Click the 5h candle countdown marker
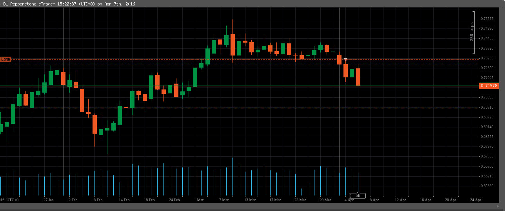Image resolution: width=505 pixels, height=211 pixels. [x=357, y=195]
